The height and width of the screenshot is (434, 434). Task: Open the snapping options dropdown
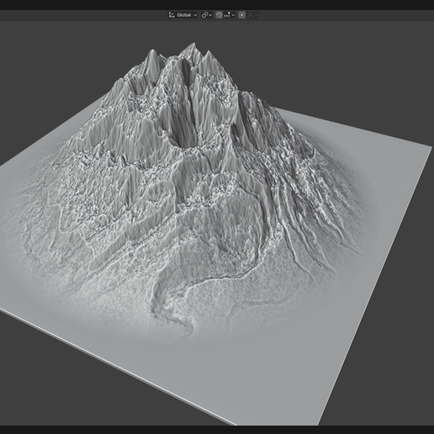coord(230,15)
